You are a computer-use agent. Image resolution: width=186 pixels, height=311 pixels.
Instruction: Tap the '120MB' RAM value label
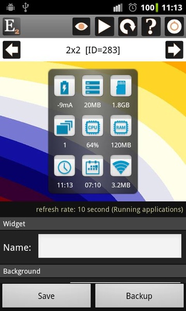(x=121, y=145)
